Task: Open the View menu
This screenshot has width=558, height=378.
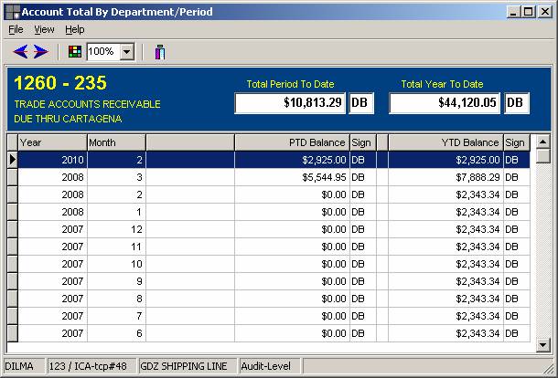Action: click(44, 29)
